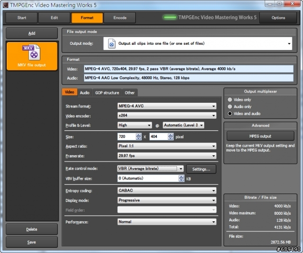Open the Audio settings tab

(84, 93)
